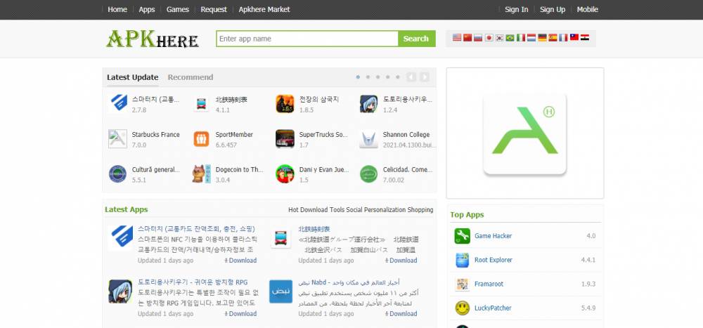This screenshot has height=328, width=703.
Task: Go to next slide with right arrow
Action: [424, 77]
